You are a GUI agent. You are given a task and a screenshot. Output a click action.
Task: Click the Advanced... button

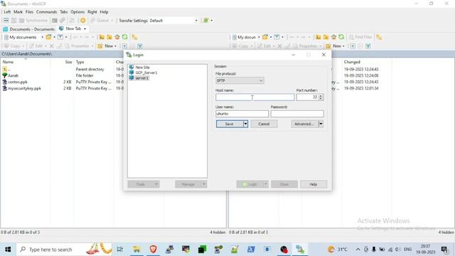305,124
